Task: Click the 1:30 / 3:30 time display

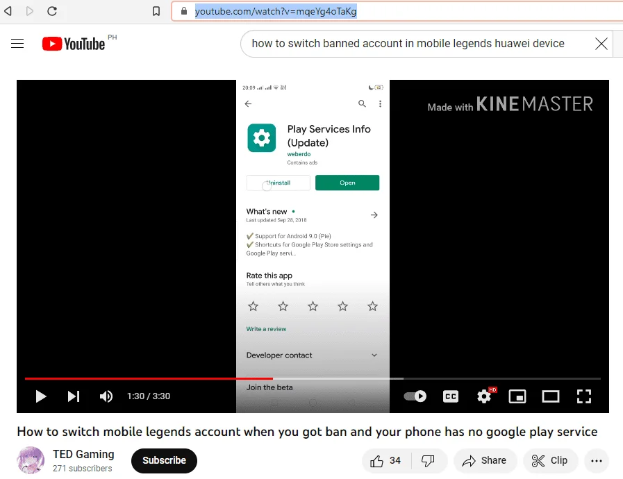Action: (149, 396)
